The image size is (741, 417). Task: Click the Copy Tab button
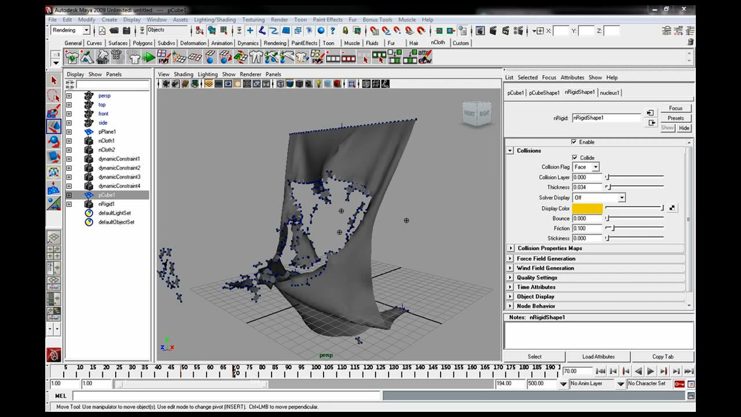tap(663, 357)
